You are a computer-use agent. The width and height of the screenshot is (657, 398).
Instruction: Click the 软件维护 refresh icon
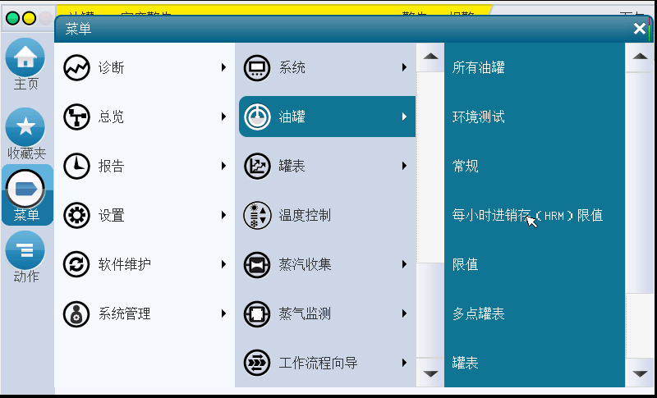[x=76, y=265]
